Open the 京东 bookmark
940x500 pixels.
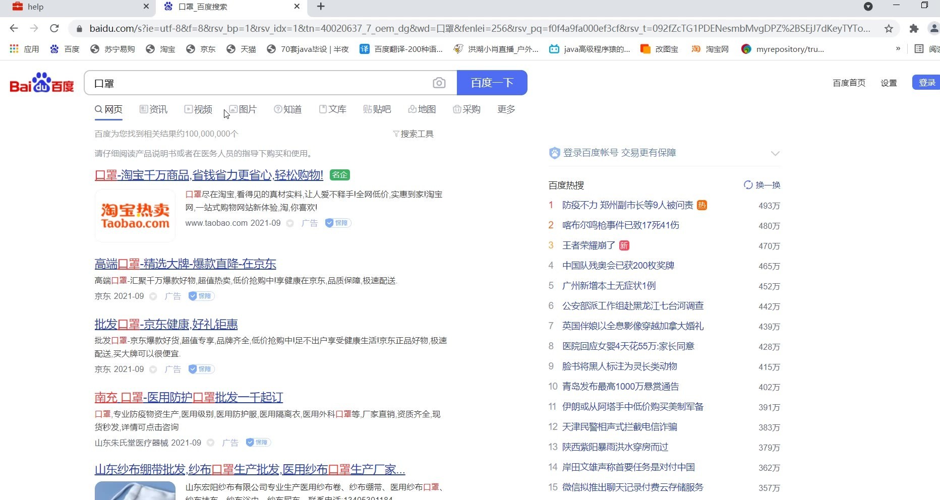[x=201, y=49]
